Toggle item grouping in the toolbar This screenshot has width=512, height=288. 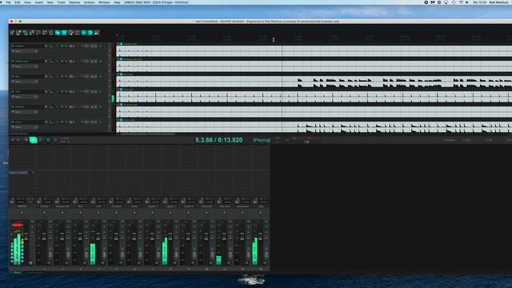[64, 33]
